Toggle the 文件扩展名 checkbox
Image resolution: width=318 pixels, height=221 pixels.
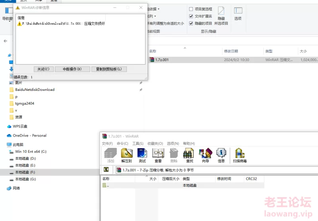(191, 16)
